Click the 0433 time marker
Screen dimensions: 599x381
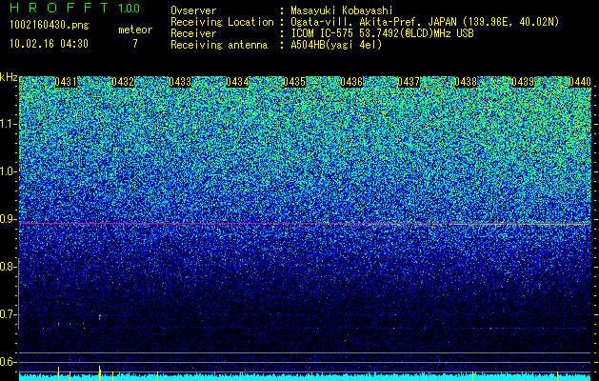[180, 82]
